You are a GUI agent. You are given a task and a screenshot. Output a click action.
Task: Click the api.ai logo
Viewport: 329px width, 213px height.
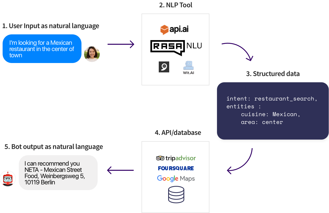(174, 29)
